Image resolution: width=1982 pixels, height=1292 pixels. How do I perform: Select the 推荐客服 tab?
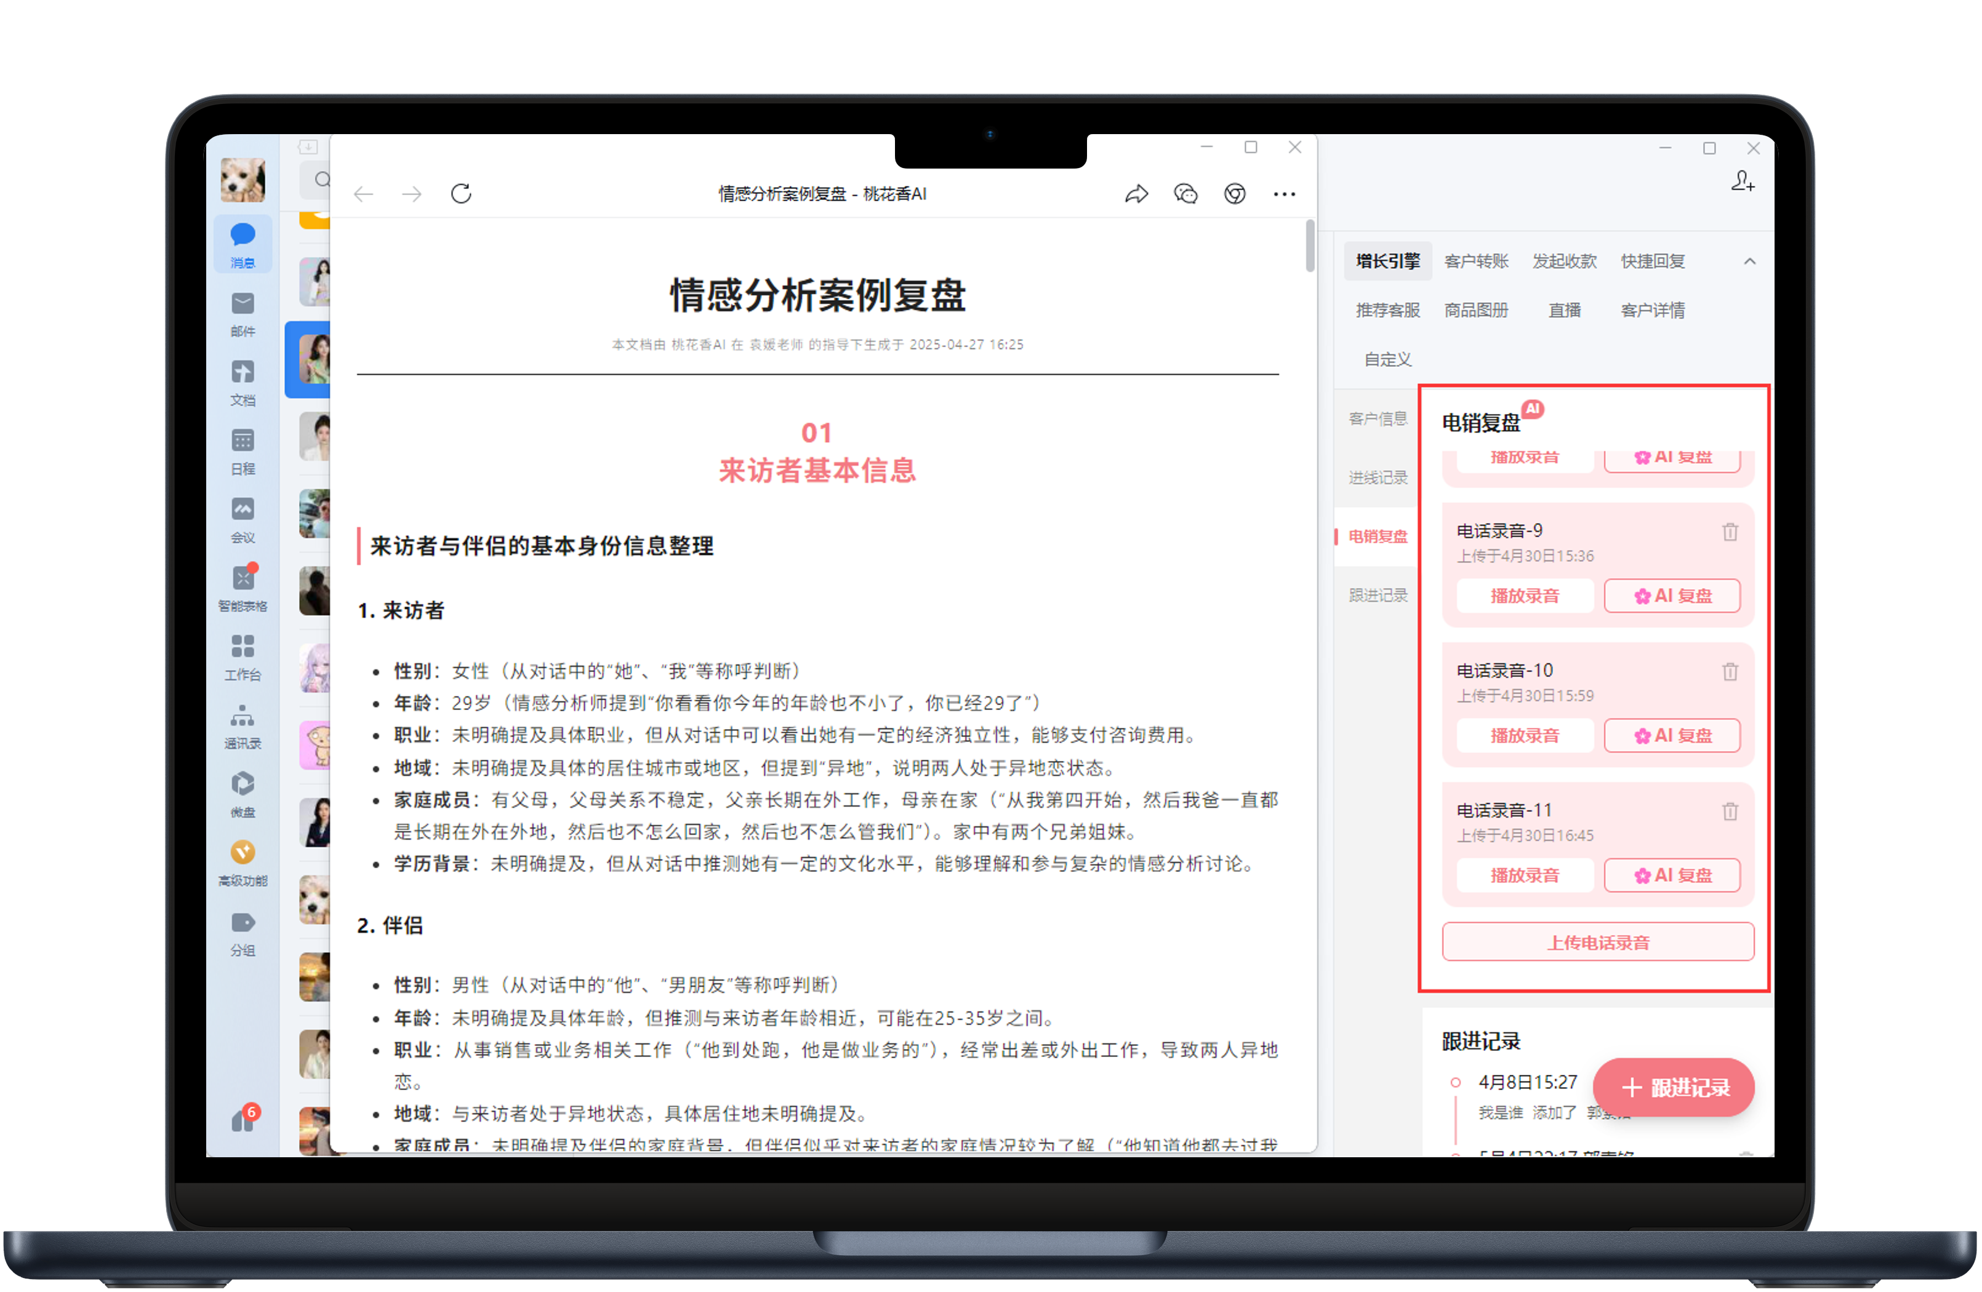tap(1387, 311)
